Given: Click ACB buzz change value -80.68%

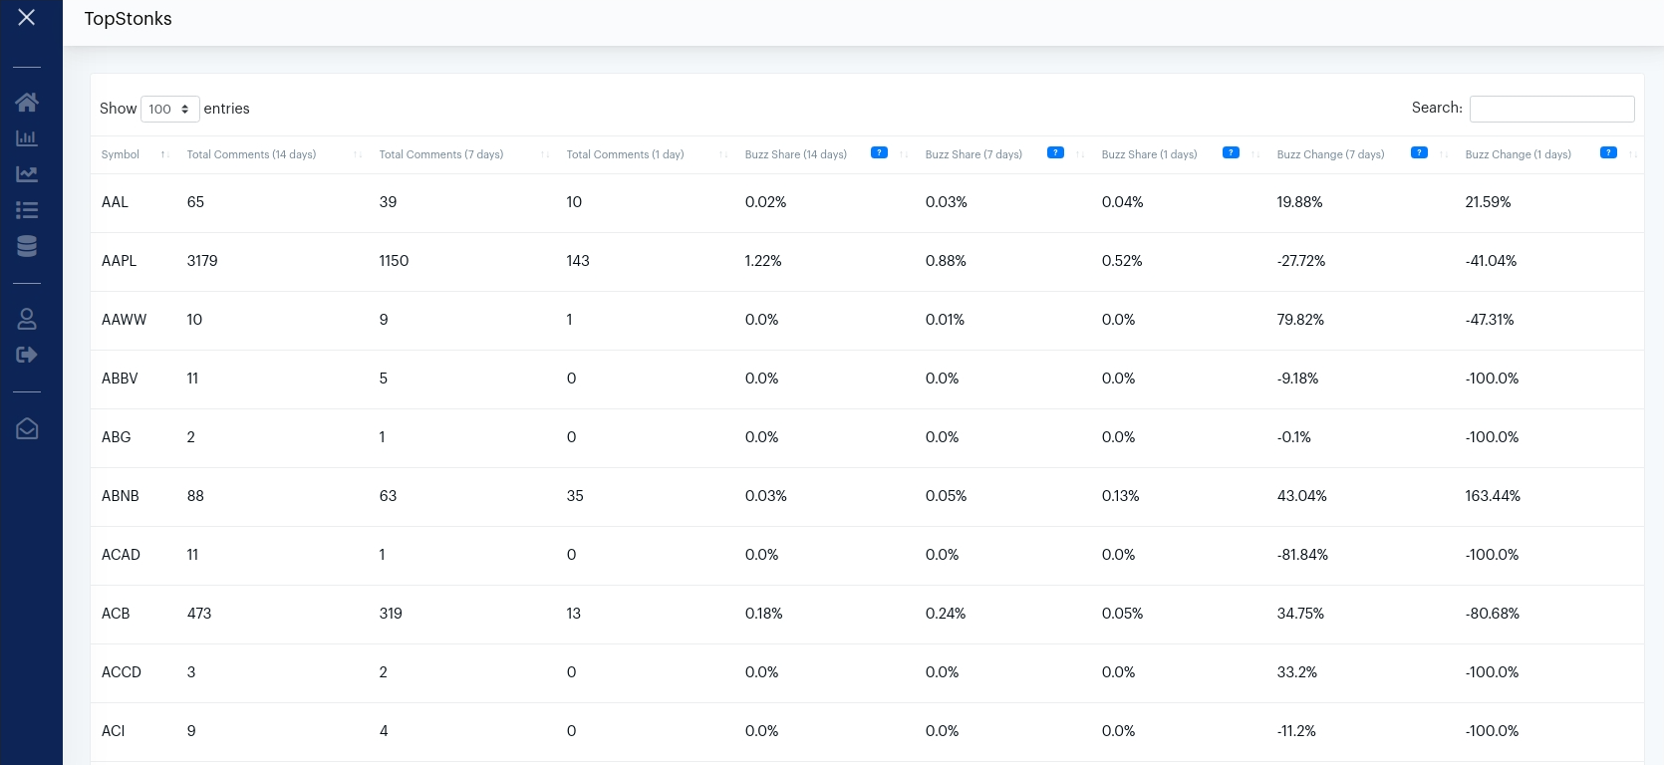Looking at the screenshot, I should point(1493,614).
